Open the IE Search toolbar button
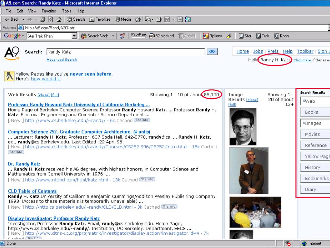This screenshot has height=248, width=330. tap(76, 19)
